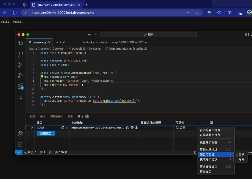Open browser tab actions workspace icon
Screen dimensions: 252x179
point(25,5)
